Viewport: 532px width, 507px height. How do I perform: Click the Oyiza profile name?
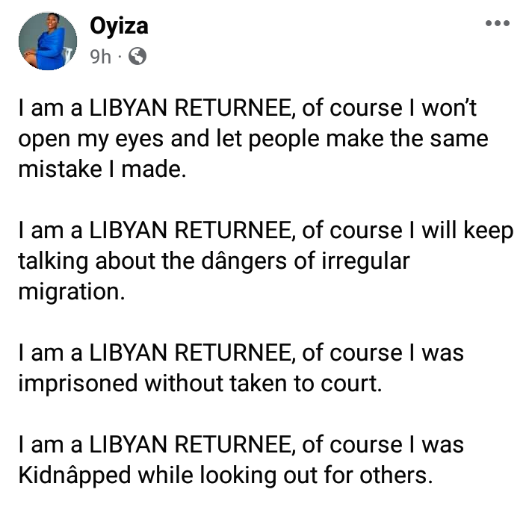118,25
